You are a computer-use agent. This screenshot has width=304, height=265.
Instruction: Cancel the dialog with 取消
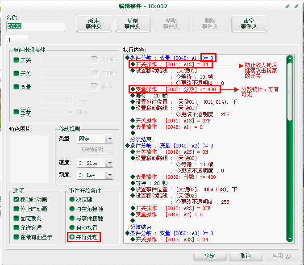(246, 256)
